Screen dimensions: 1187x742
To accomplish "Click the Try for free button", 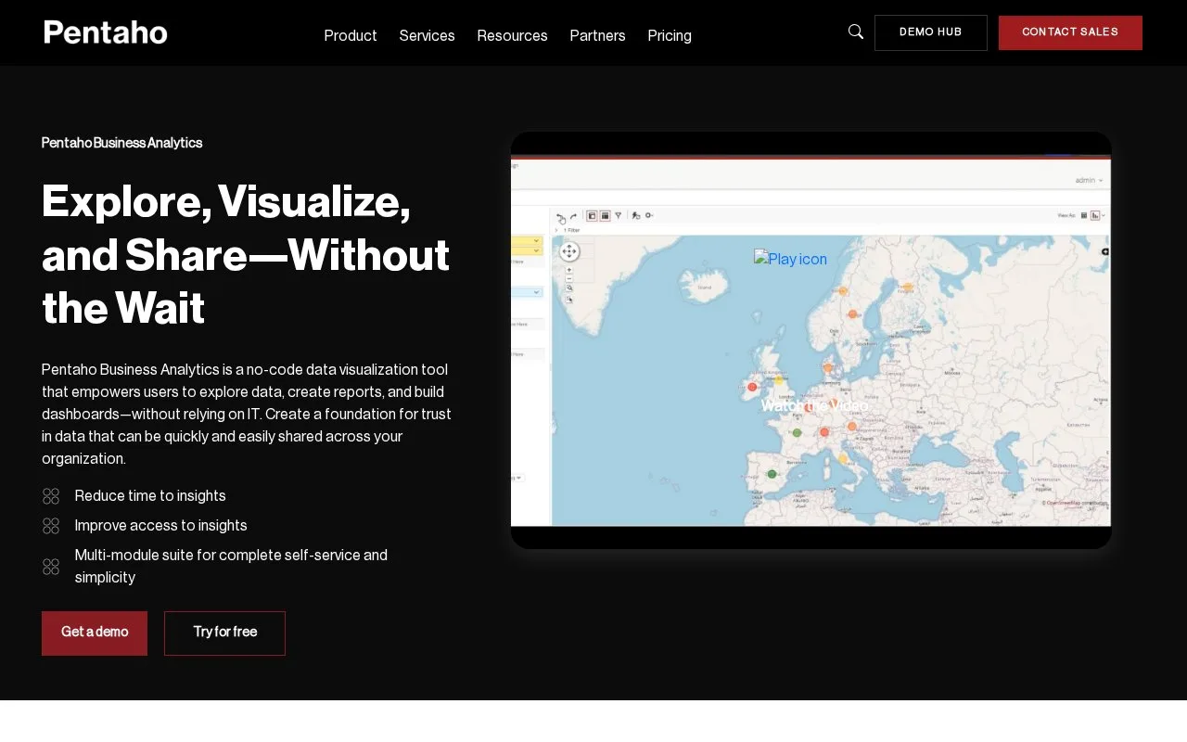I will point(224,633).
